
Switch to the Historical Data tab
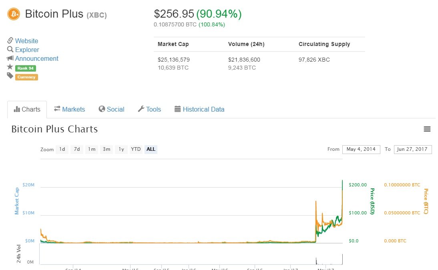[199, 110]
